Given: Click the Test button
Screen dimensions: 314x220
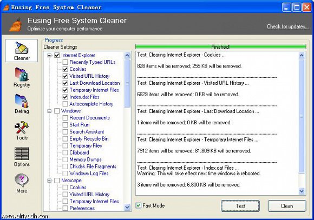Looking at the screenshot, I should click(x=240, y=206).
